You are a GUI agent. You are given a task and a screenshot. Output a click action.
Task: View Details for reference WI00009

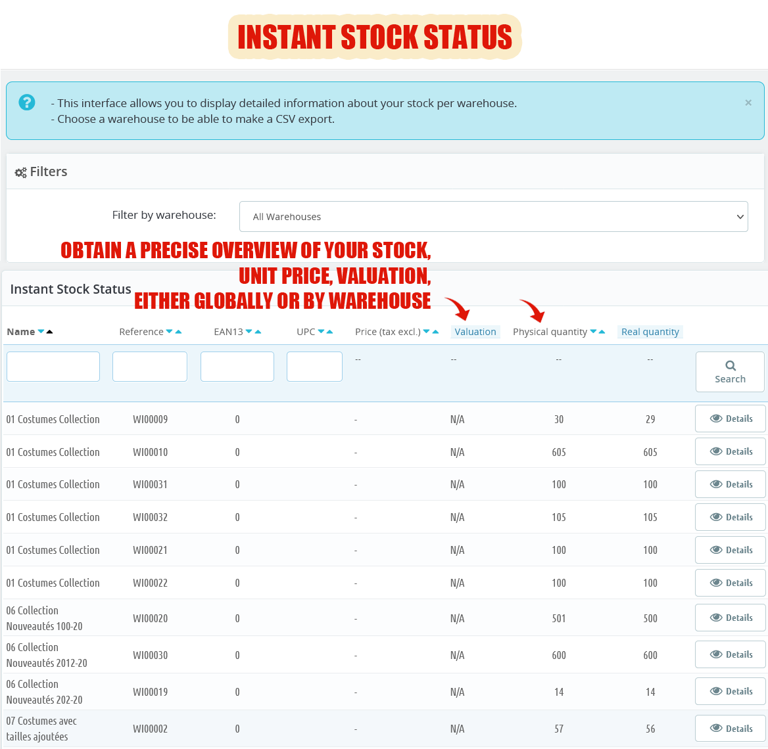tap(731, 419)
